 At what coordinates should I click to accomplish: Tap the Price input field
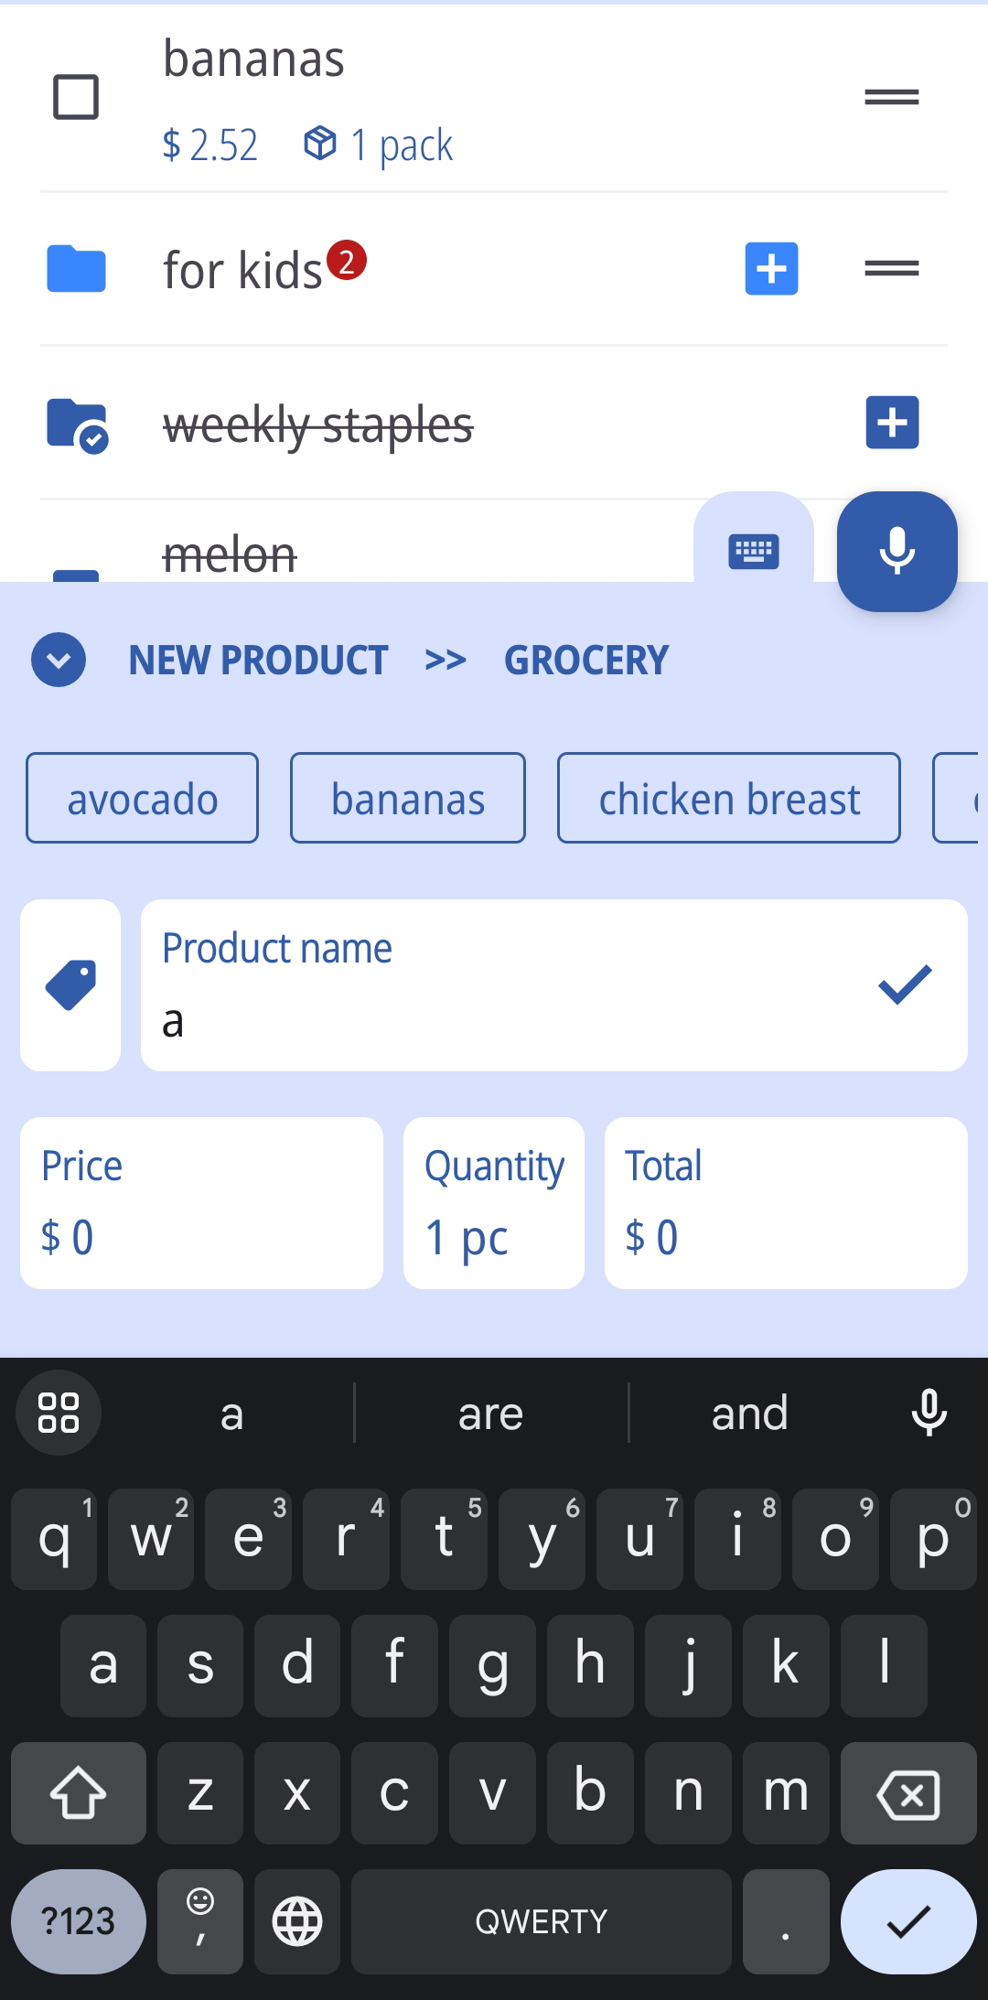(201, 1202)
